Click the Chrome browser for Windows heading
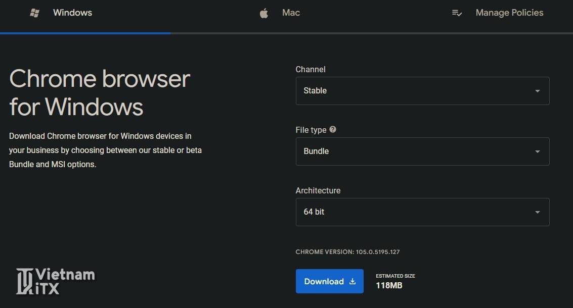Image resolution: width=573 pixels, height=308 pixels. click(x=100, y=93)
